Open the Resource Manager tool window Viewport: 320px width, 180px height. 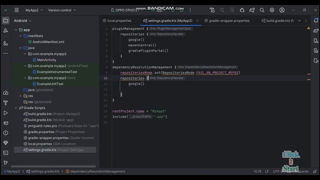click(x=5, y=31)
